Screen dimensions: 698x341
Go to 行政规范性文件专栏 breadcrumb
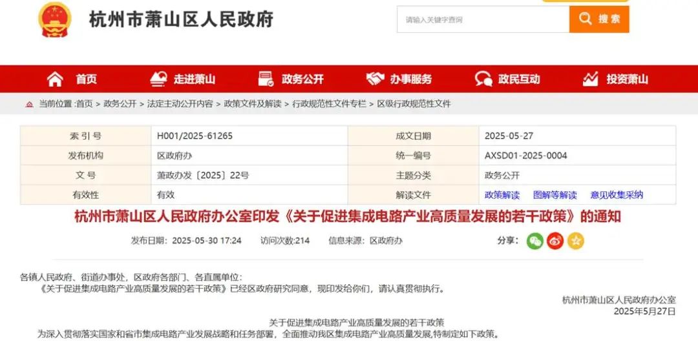pyautogui.click(x=329, y=103)
